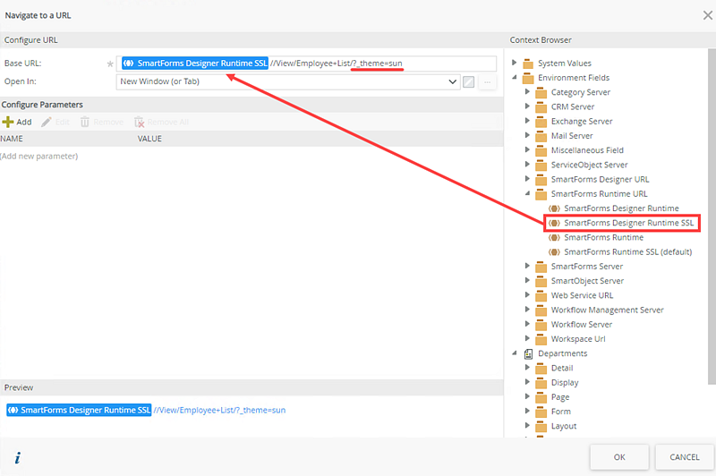Click the (Add new parameter) row
Screen dimensions: 716x476
(x=39, y=156)
